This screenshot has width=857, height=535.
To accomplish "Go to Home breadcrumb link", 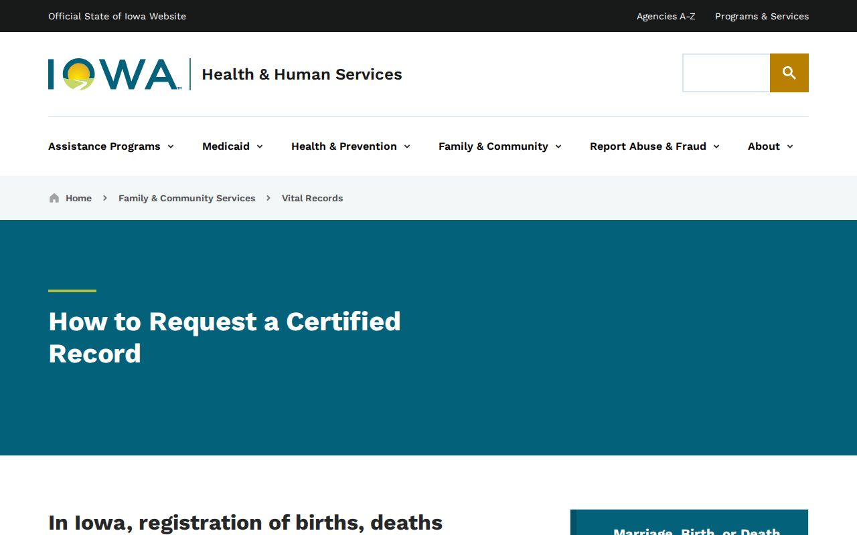I will 78,198.
